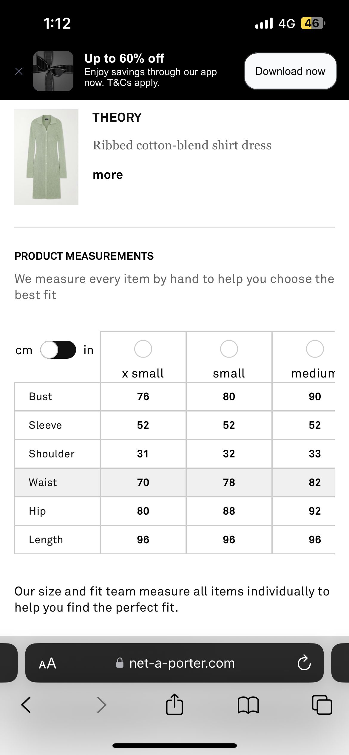Go back to previous page

pos(26,705)
